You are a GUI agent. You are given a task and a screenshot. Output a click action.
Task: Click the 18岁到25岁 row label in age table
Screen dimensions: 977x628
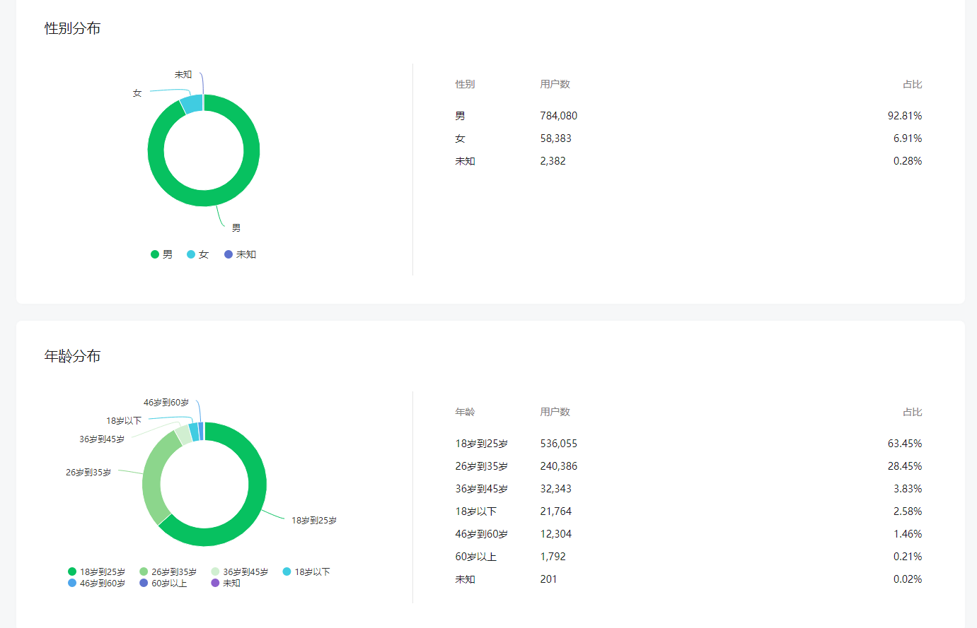482,444
